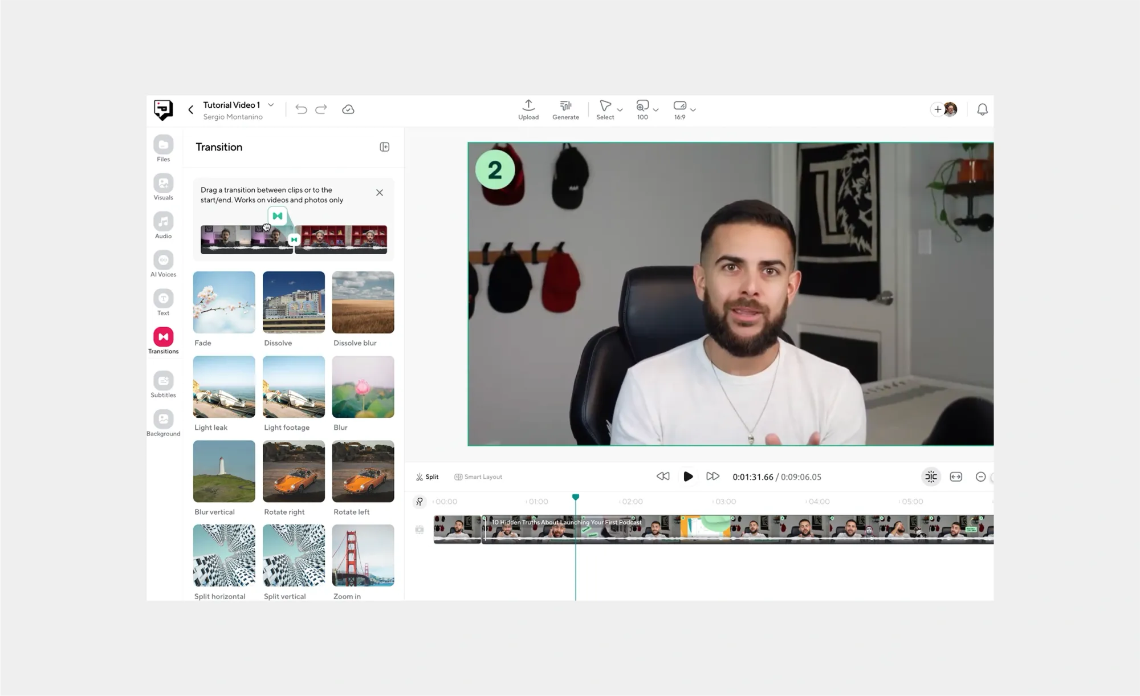Click Split to cut the clip
Image resolution: width=1140 pixels, height=696 pixels.
point(427,477)
